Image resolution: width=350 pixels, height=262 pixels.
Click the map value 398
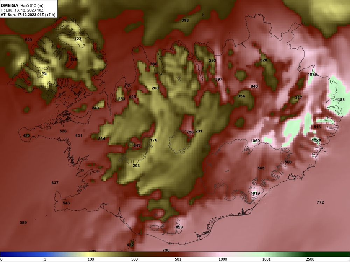click(185, 20)
